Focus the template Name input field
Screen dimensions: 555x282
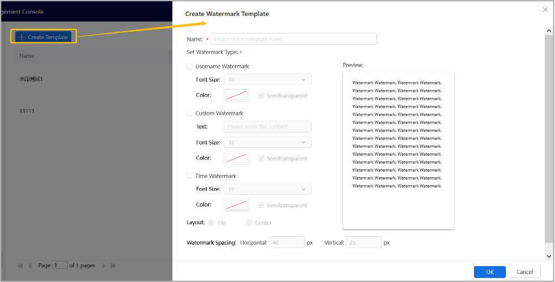pyautogui.click(x=293, y=39)
